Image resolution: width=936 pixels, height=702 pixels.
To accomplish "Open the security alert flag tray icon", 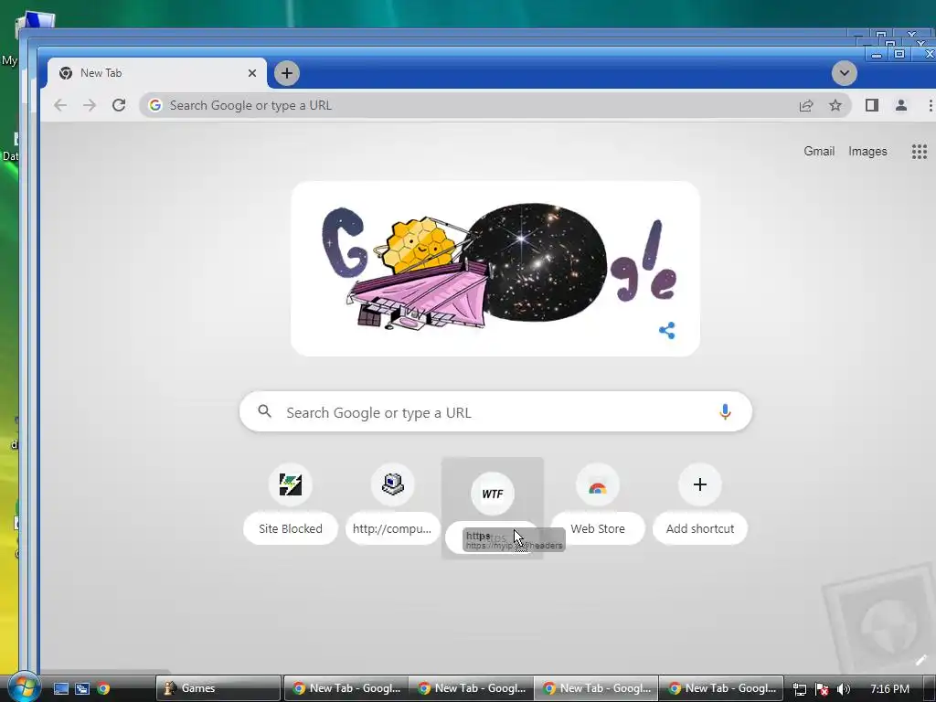I will point(822,689).
